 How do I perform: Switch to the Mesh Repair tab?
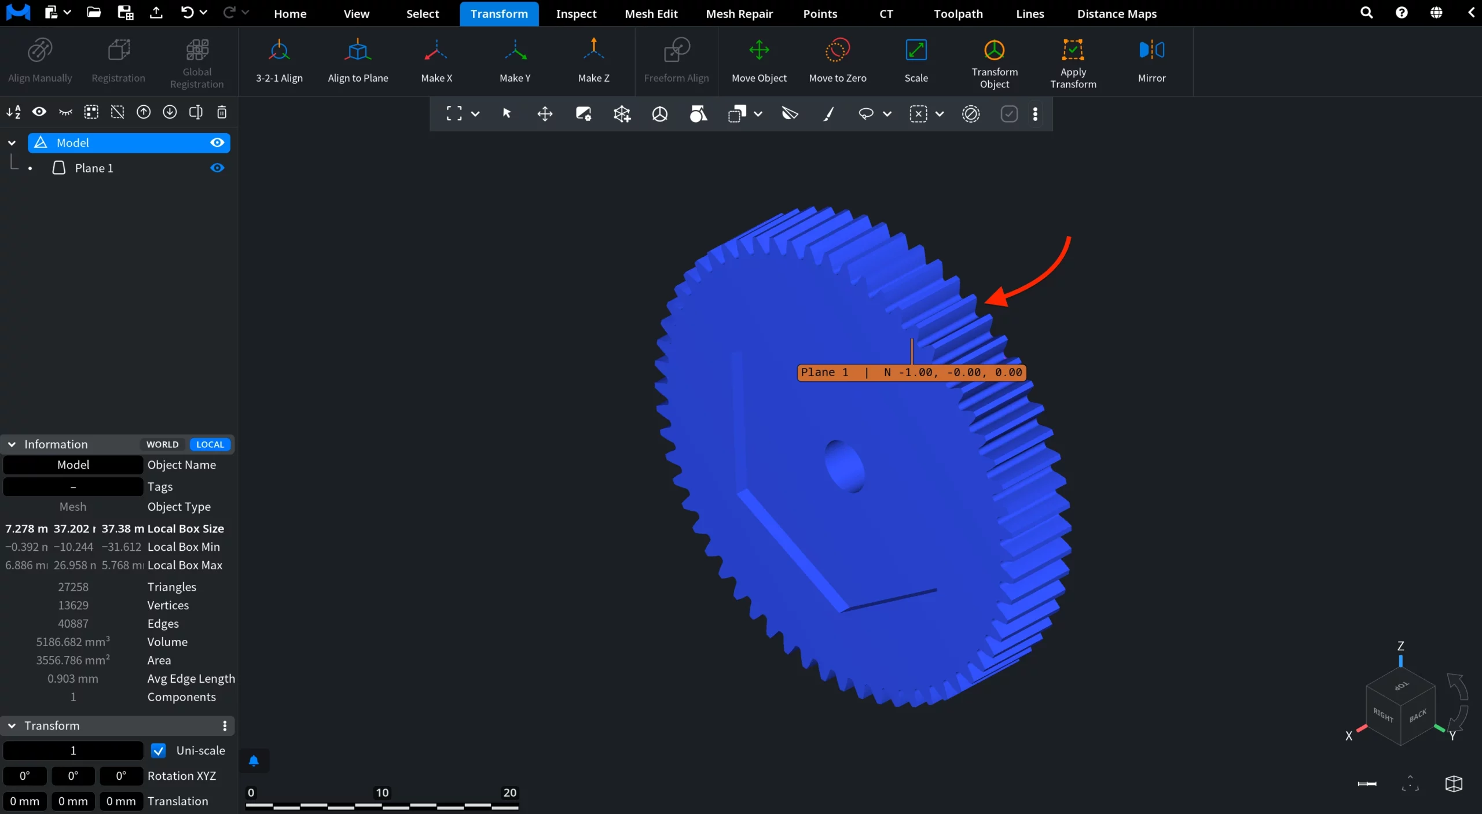pyautogui.click(x=739, y=13)
